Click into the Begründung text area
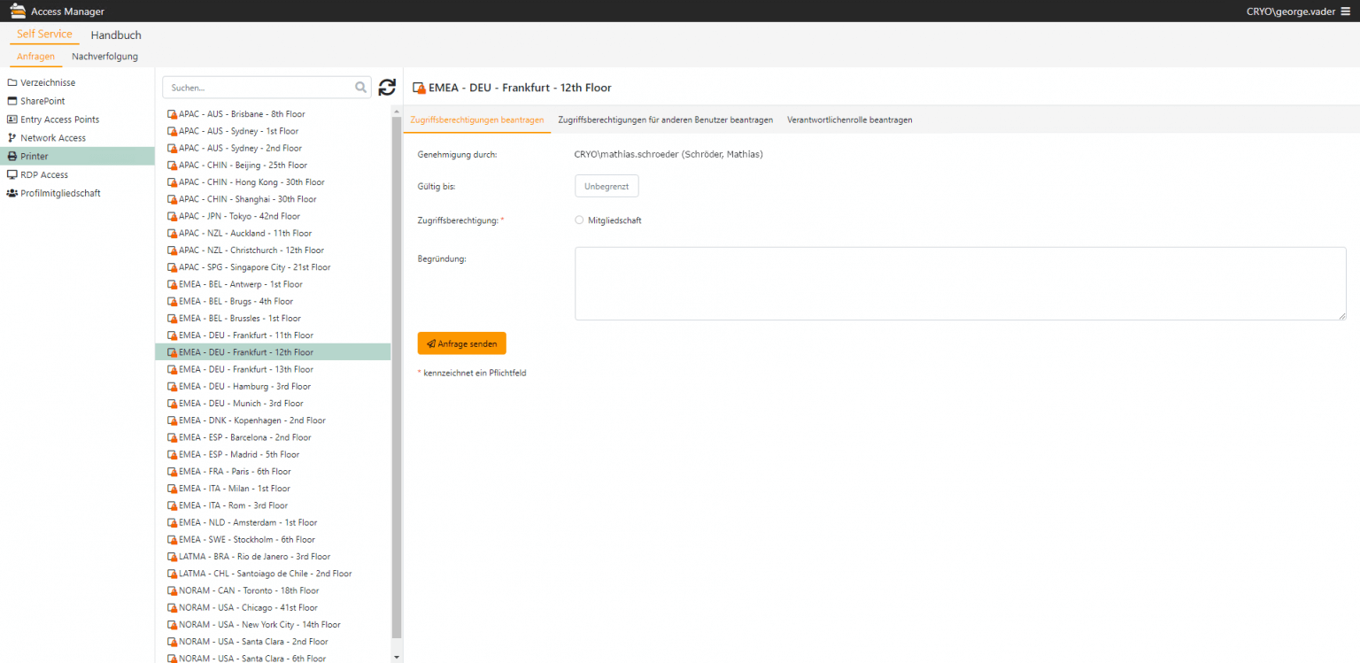The width and height of the screenshot is (1360, 663). (960, 283)
